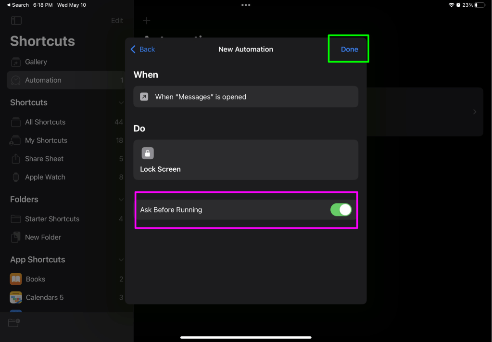Select Automation in the sidebar
This screenshot has height=342, width=492.
pyautogui.click(x=43, y=80)
